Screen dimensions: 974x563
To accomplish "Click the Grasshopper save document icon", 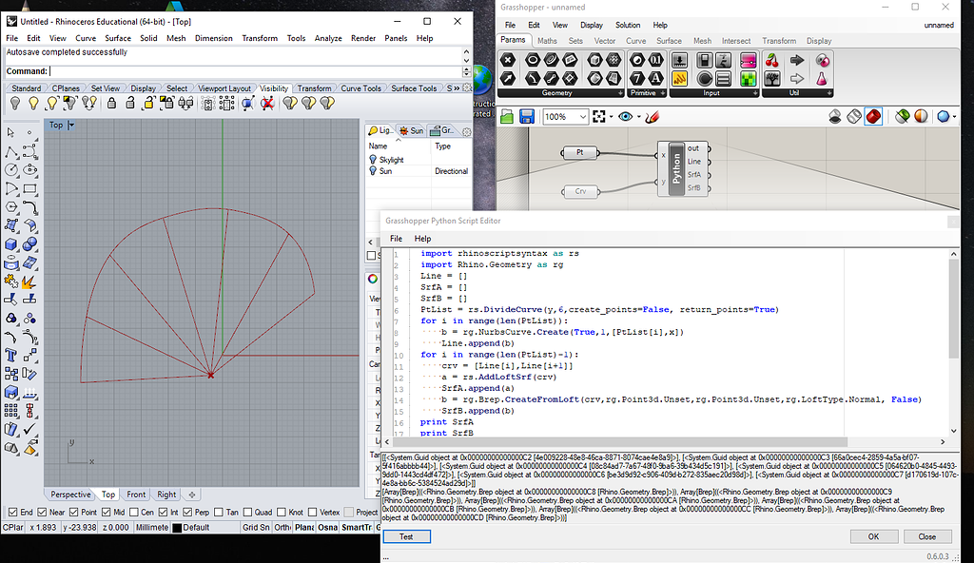I will 526,117.
